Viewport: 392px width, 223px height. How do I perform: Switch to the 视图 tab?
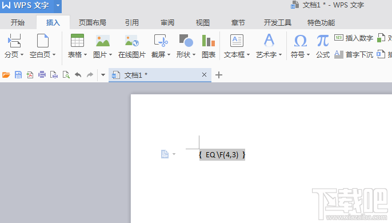pyautogui.click(x=202, y=23)
